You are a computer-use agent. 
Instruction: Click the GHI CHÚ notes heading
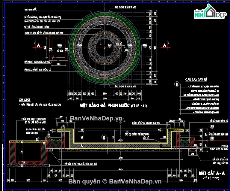pos(25,99)
